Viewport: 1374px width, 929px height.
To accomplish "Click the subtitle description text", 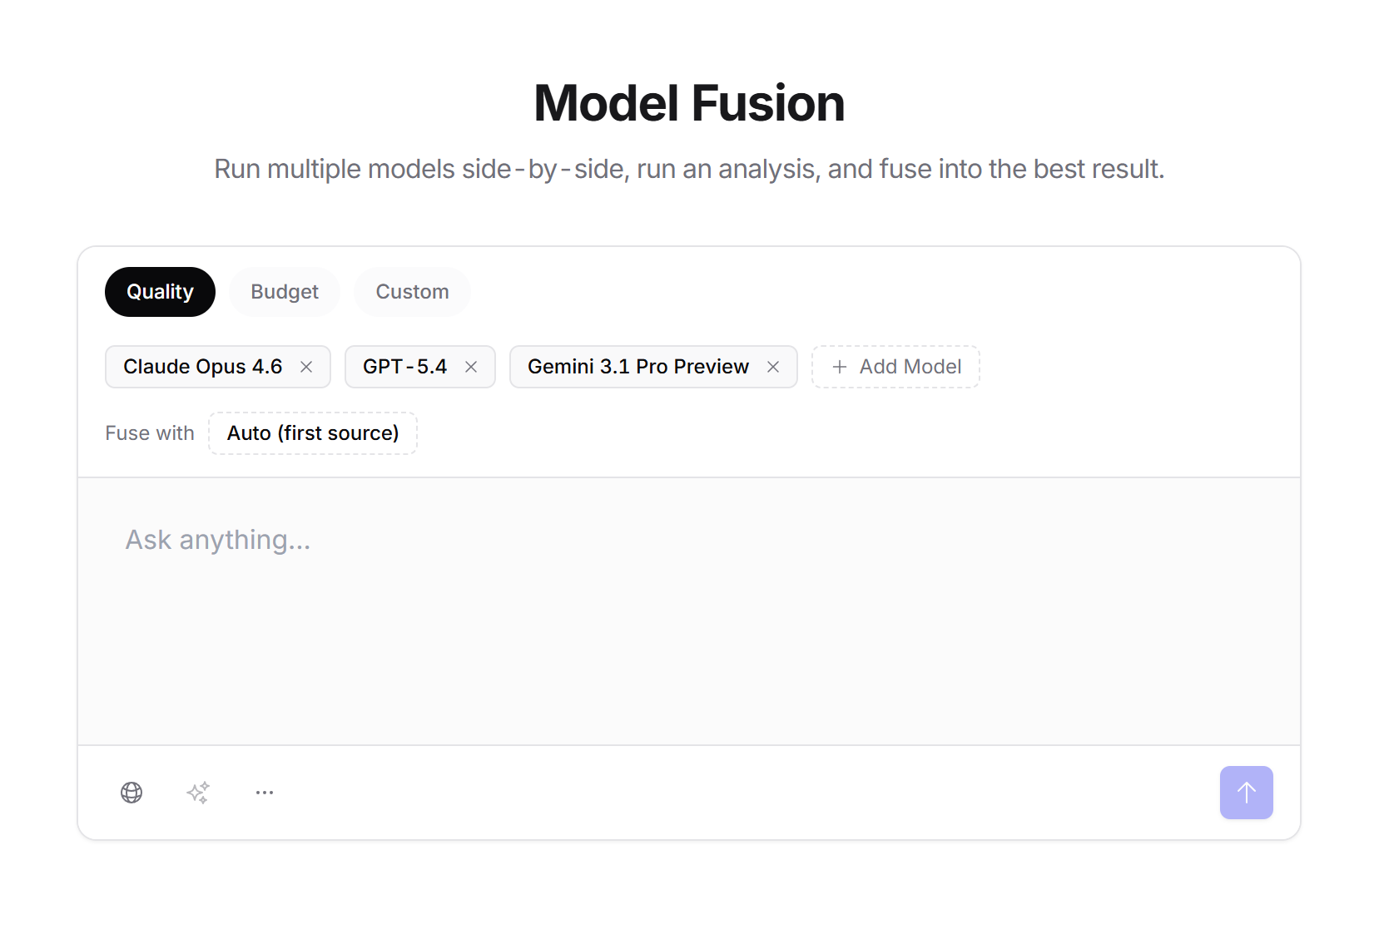I will click(x=689, y=169).
